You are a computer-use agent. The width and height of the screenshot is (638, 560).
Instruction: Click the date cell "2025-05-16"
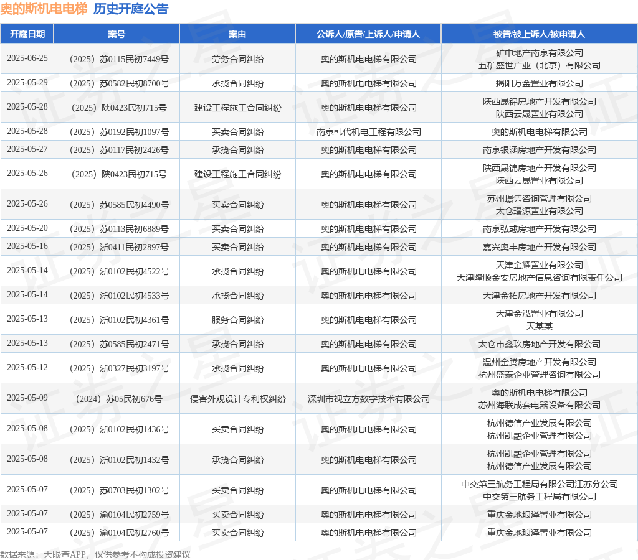(27, 246)
